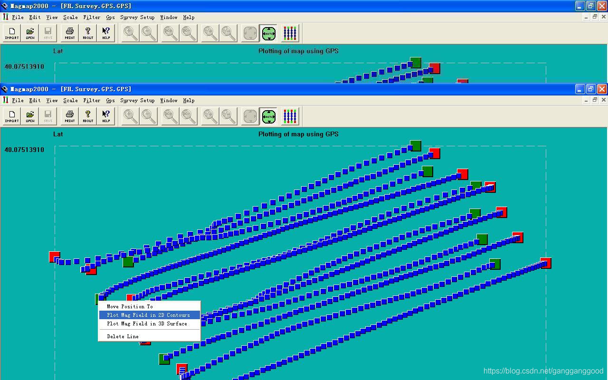Viewport: 608px width, 380px height.
Task: Print the map via the Print icon
Action: pos(69,116)
